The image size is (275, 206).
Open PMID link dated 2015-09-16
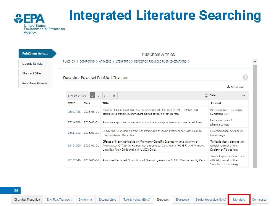tap(74, 160)
